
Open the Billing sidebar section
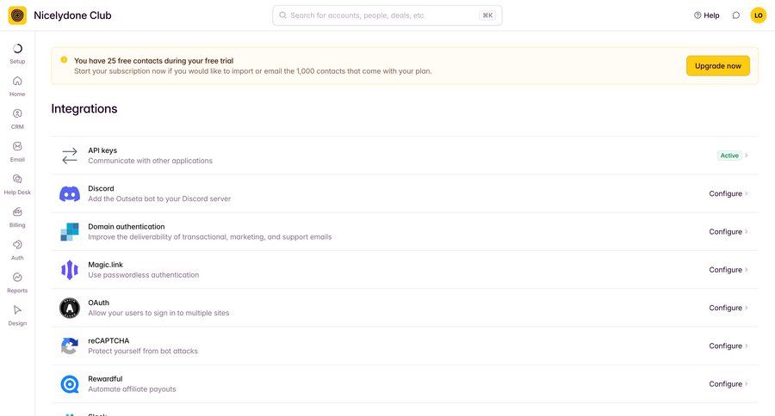tap(17, 217)
